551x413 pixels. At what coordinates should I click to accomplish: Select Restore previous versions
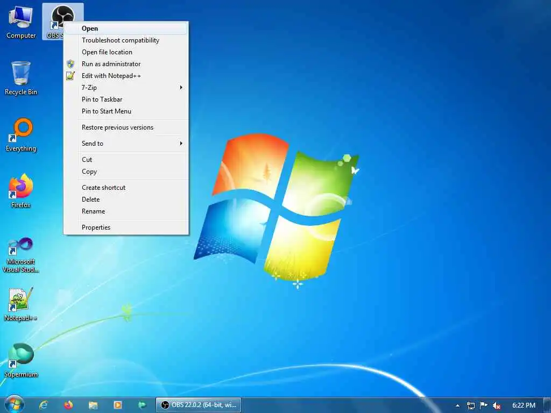(x=126, y=127)
